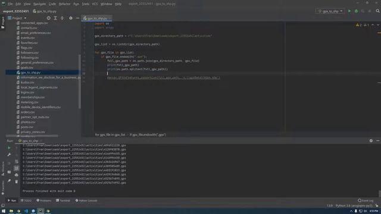Click the PyCharm taskbar icon

[x=40, y=211]
